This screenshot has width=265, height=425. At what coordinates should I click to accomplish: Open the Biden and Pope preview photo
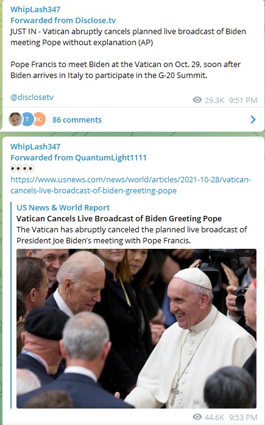click(136, 329)
